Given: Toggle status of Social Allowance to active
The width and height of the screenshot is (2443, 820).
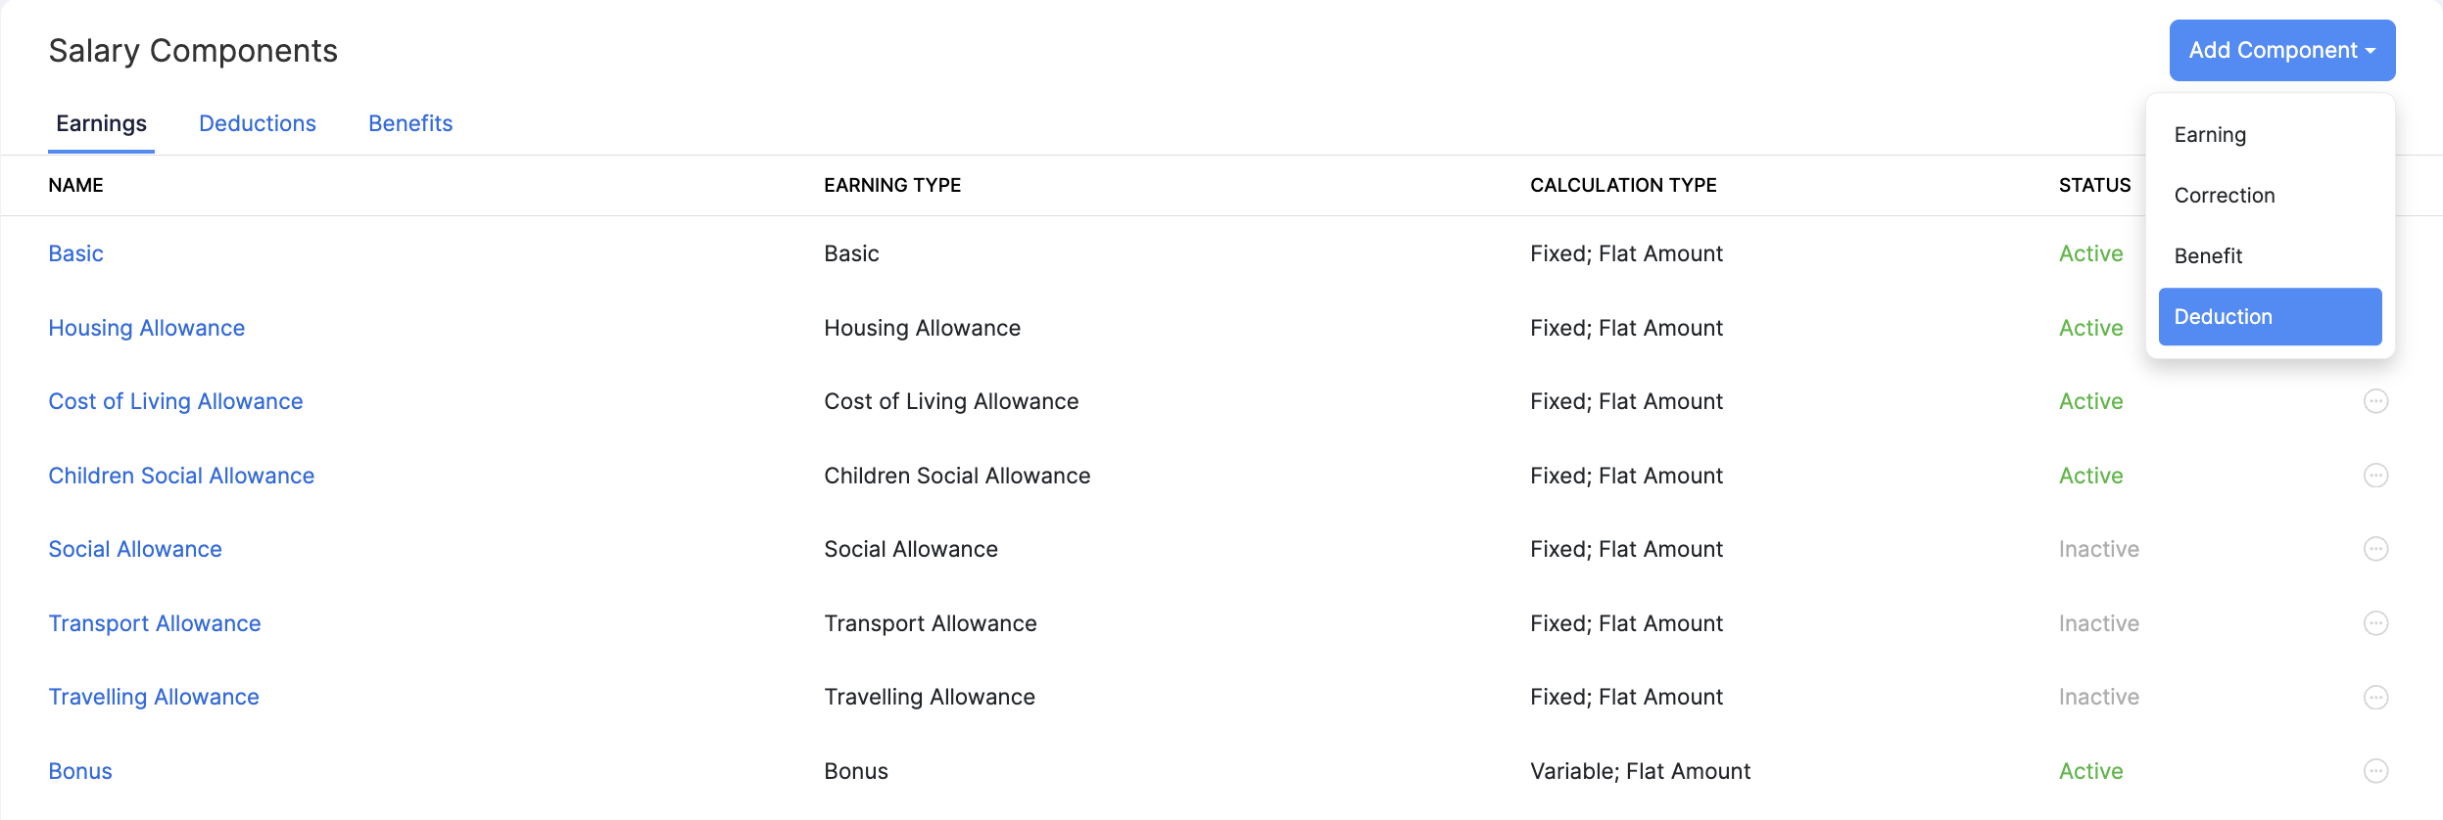Looking at the screenshot, I should pyautogui.click(x=2096, y=548).
